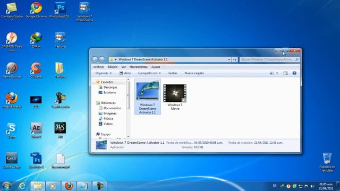Toggle the preview pane button
Image resolution: width=340 pixels, height=191 pixels.
coord(285,73)
